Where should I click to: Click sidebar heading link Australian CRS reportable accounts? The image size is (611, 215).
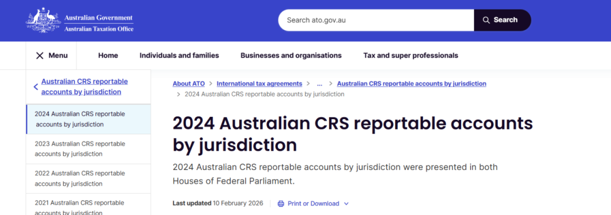pos(84,87)
